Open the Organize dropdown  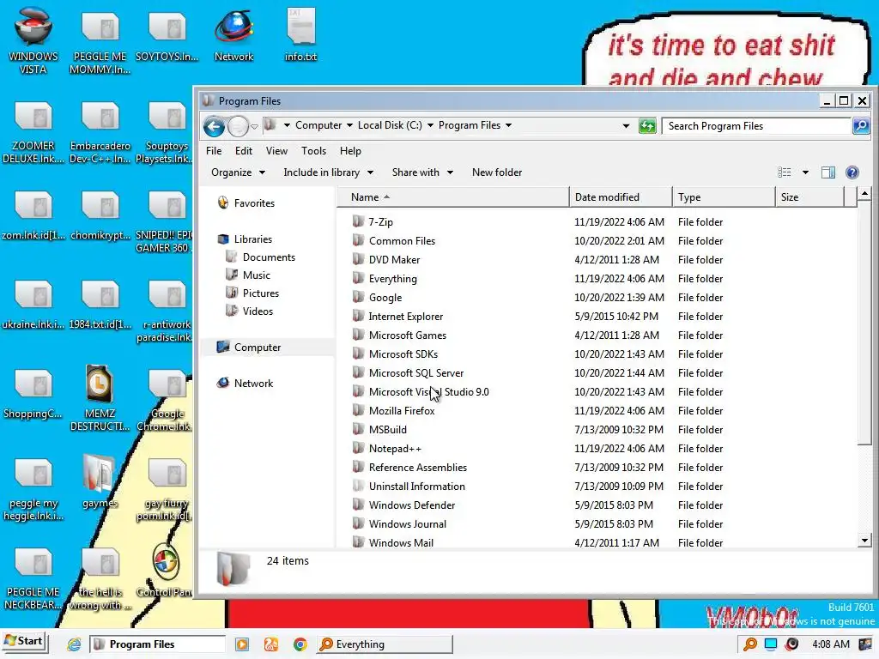pos(238,172)
